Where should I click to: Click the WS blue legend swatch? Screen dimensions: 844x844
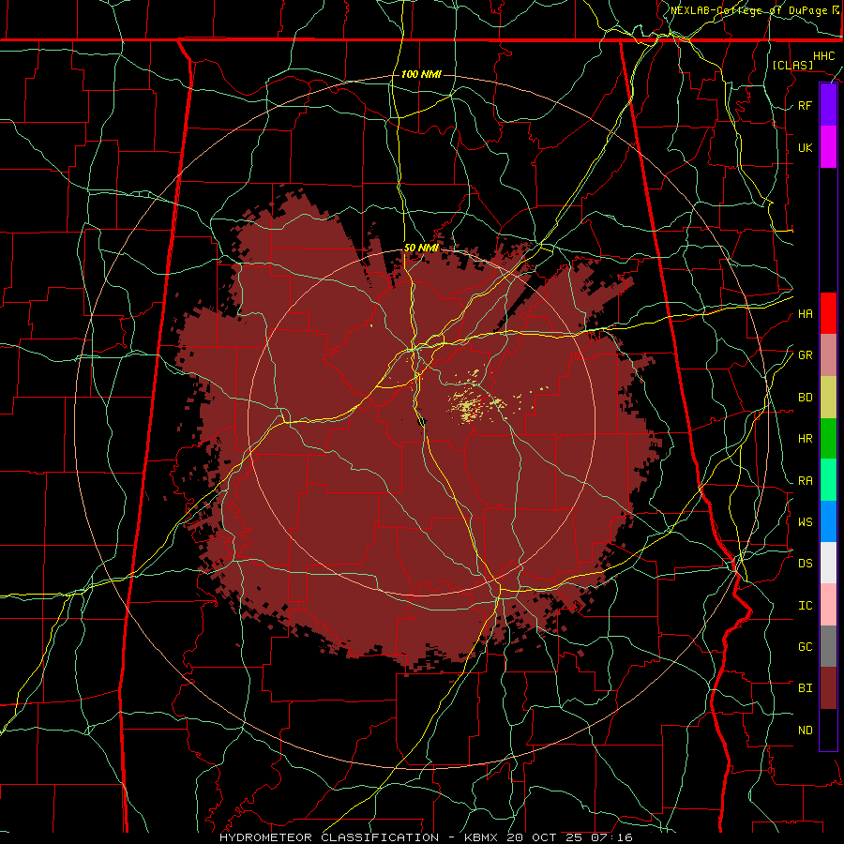pyautogui.click(x=828, y=521)
